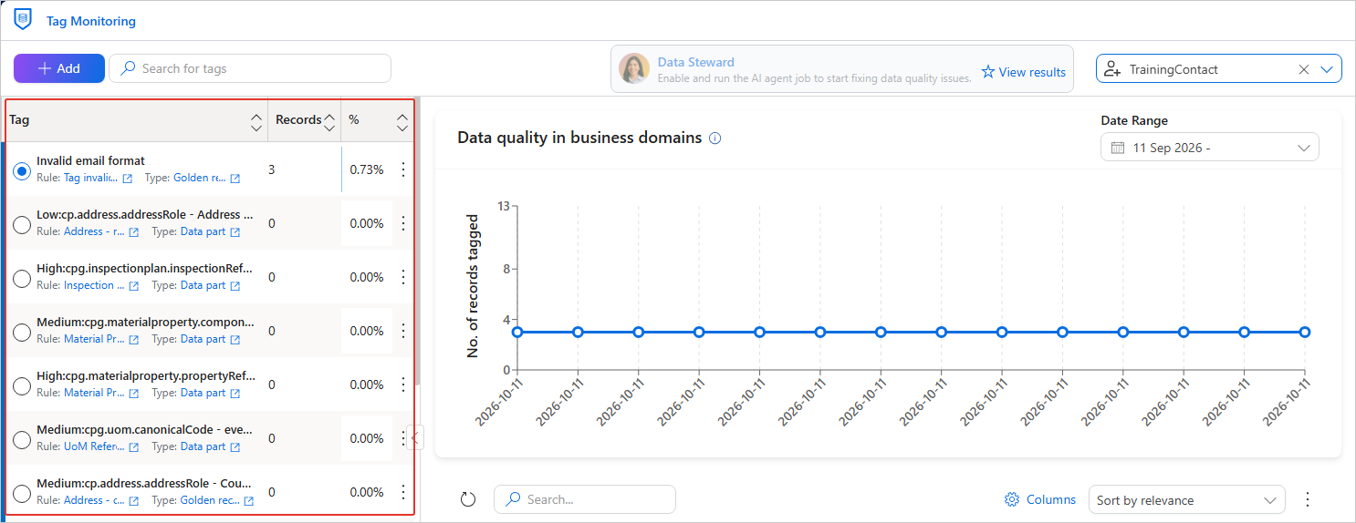Sort the table by the Tag column
This screenshot has height=523, width=1356.
coord(256,120)
